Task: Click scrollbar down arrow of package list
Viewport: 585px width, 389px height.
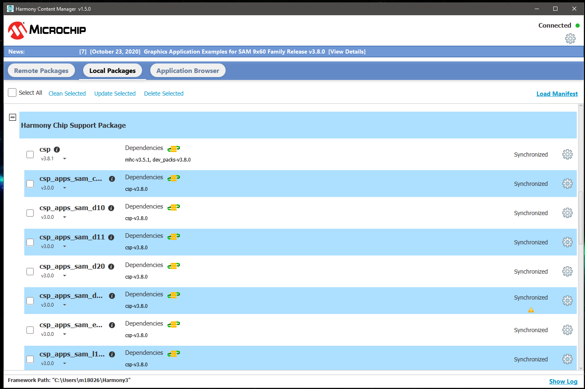Action: (581, 368)
